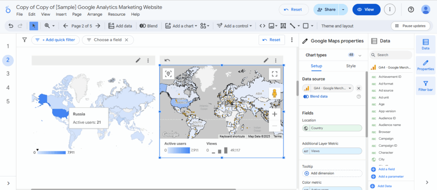Open the Insert menu
The image size is (437, 190).
61,14
